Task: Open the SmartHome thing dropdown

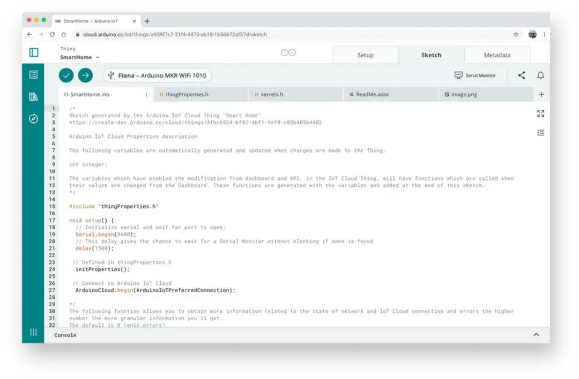Action: (80, 57)
